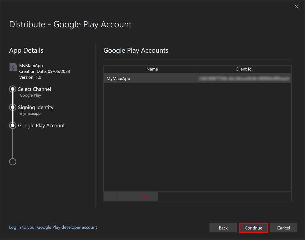Viewport: 305px width, 240px height.
Task: Click the Continue button
Action: point(254,228)
